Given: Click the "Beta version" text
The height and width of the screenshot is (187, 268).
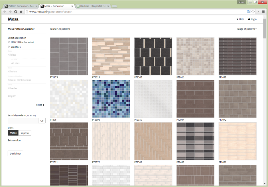Looking at the screenshot, I should point(14,140).
